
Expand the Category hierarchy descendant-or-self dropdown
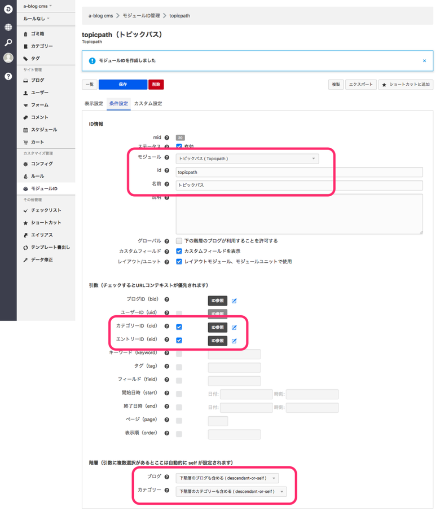[x=231, y=492]
